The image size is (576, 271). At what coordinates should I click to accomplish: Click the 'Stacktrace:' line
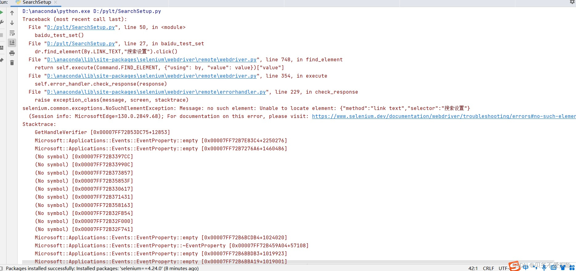[39, 124]
